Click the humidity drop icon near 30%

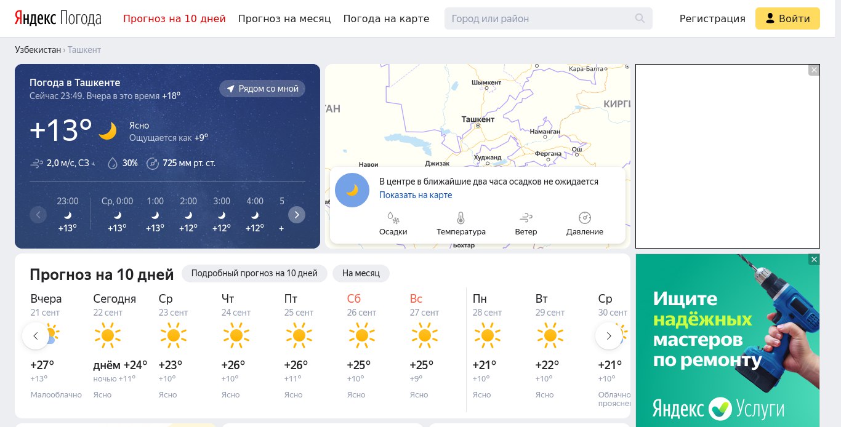[113, 163]
